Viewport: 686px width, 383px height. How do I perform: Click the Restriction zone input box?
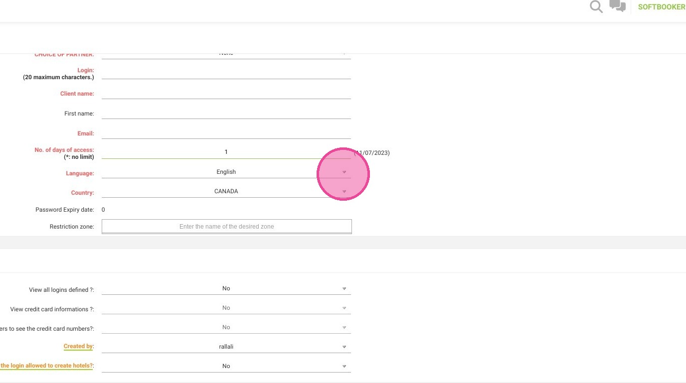coord(227,226)
